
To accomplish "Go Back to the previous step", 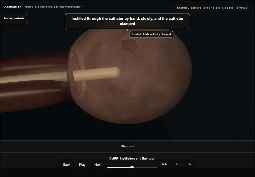I will (x=66, y=164).
